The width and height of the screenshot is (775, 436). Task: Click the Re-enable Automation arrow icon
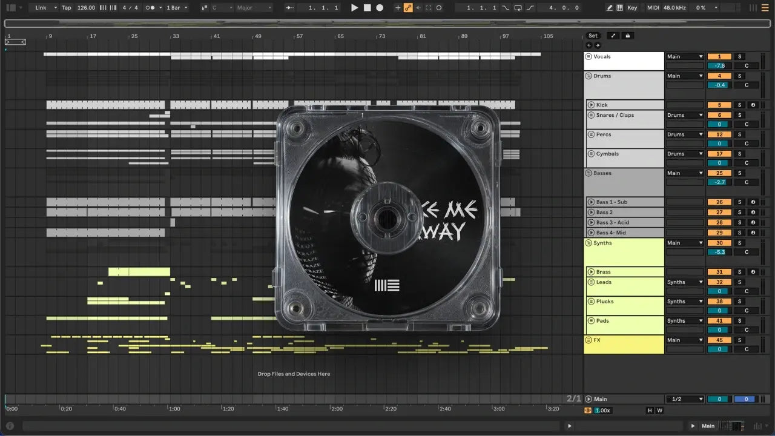[418, 8]
